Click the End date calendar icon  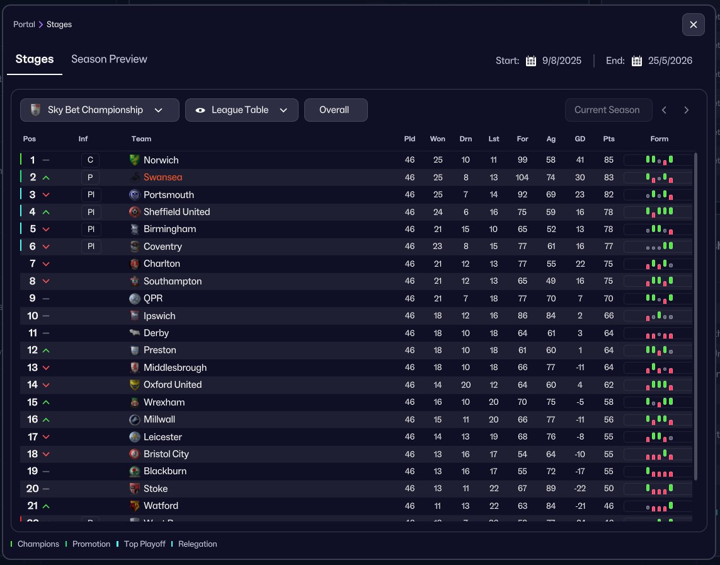[x=637, y=61]
